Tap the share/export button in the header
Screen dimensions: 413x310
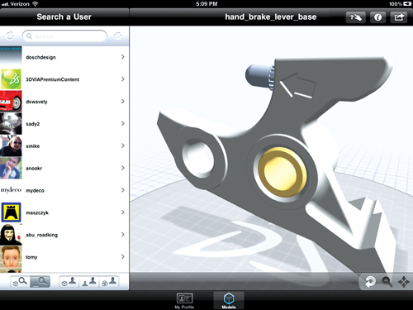[399, 17]
